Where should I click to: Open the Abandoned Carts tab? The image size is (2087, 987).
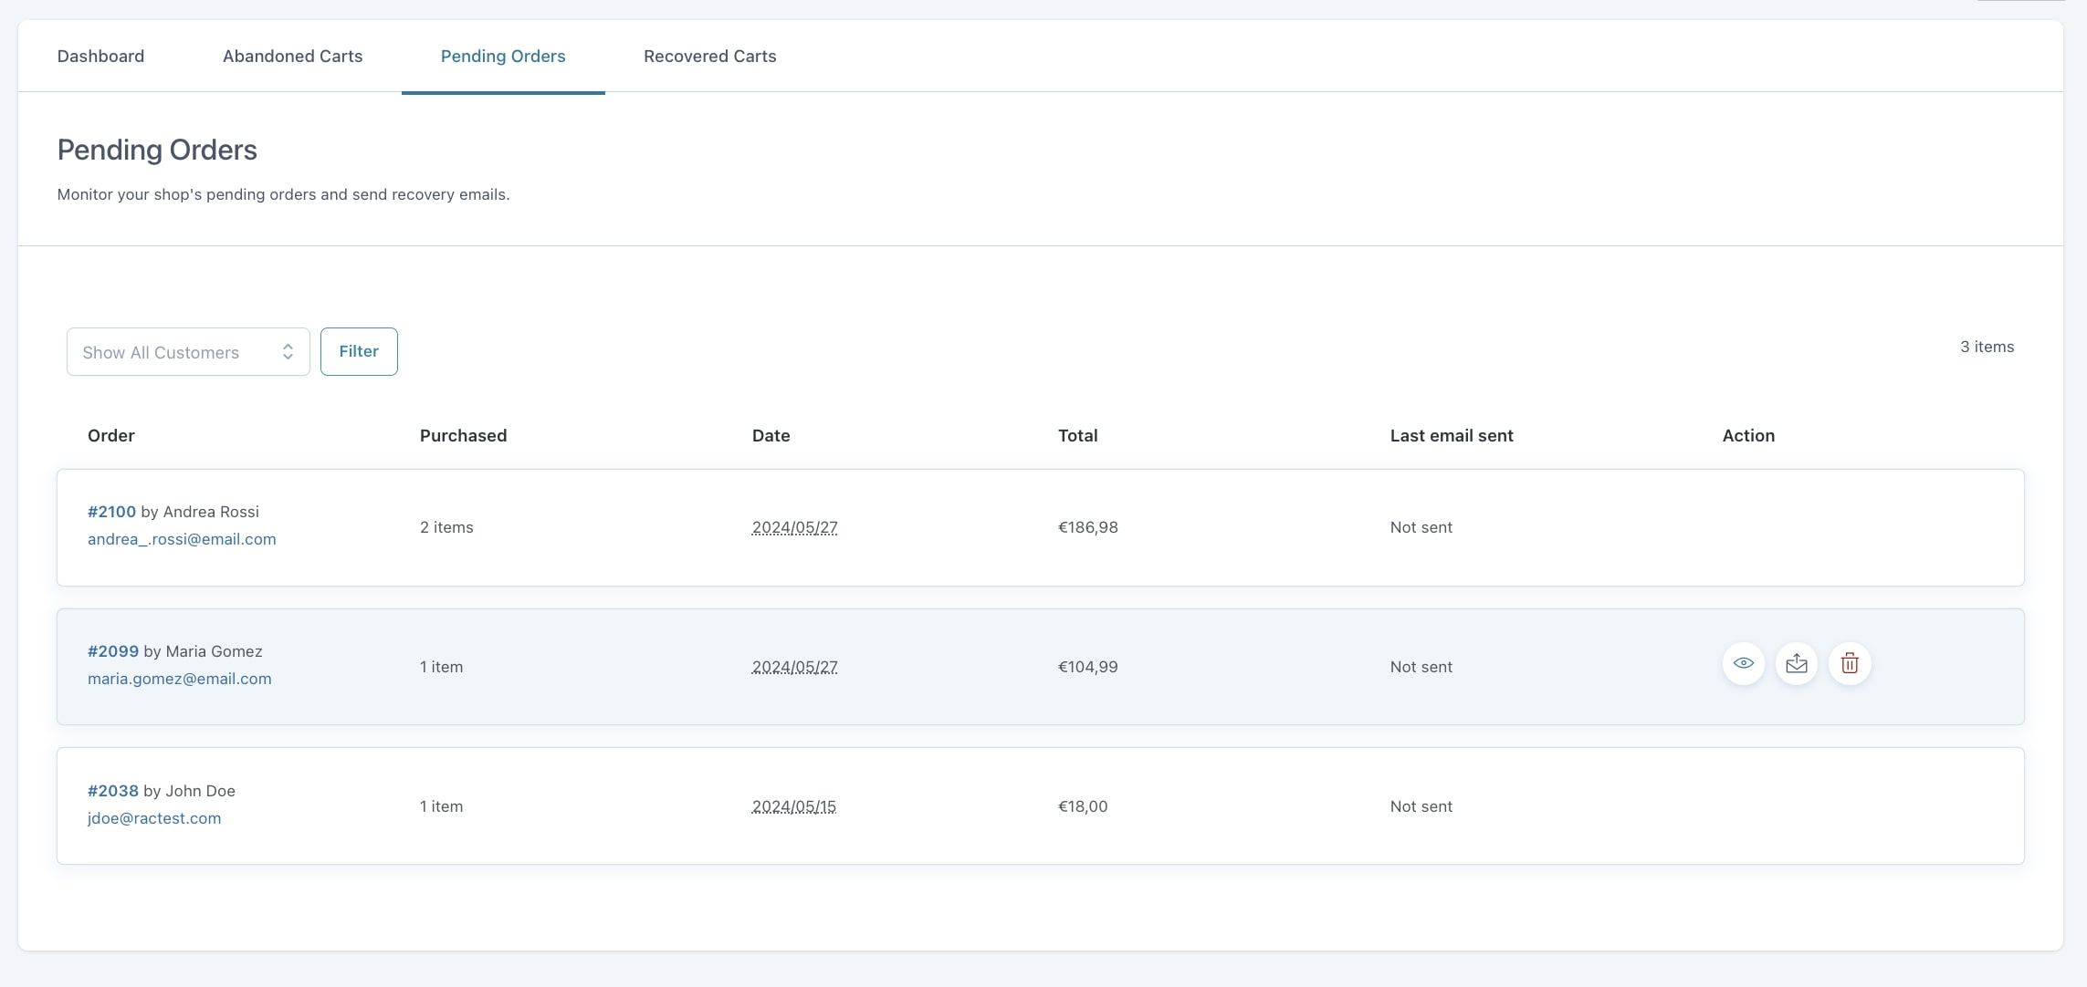[292, 57]
